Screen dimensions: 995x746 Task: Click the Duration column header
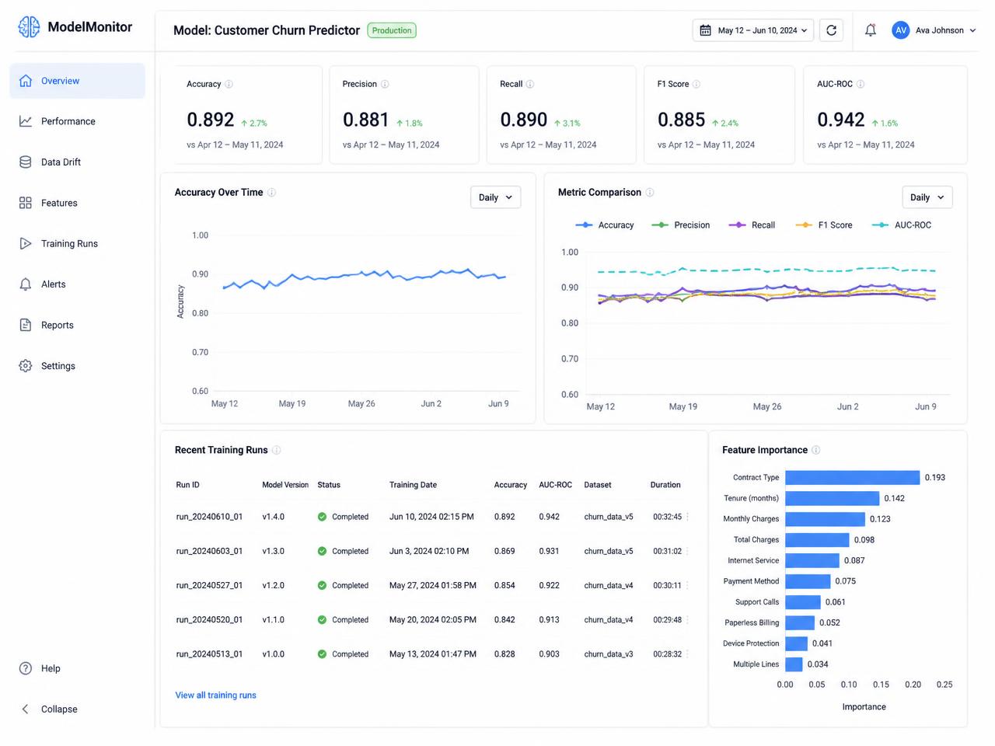[x=665, y=485]
